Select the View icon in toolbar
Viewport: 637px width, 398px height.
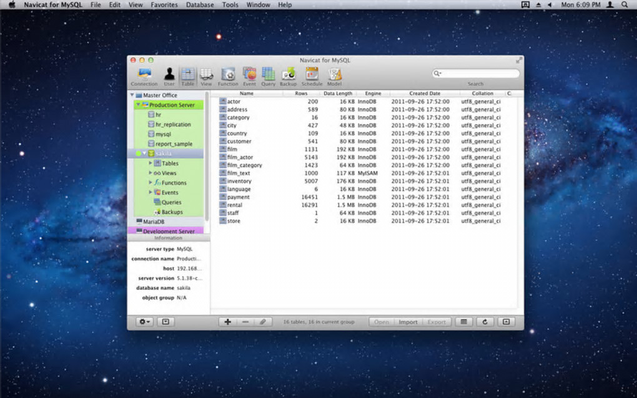tap(206, 75)
